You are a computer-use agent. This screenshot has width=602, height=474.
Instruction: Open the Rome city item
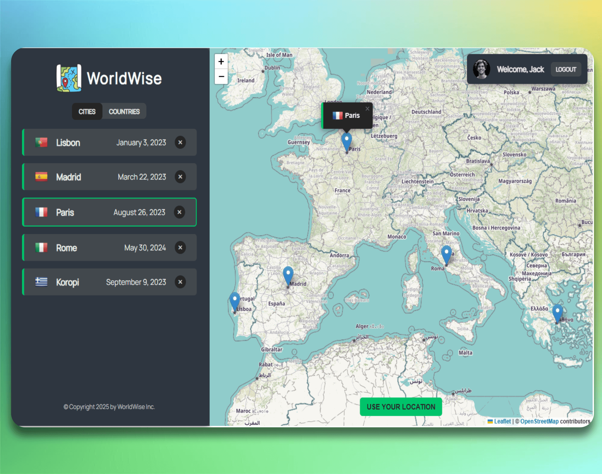(109, 247)
